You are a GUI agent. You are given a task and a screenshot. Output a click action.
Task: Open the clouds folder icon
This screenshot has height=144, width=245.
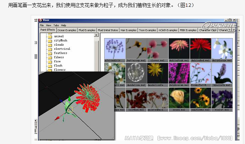click(50, 45)
